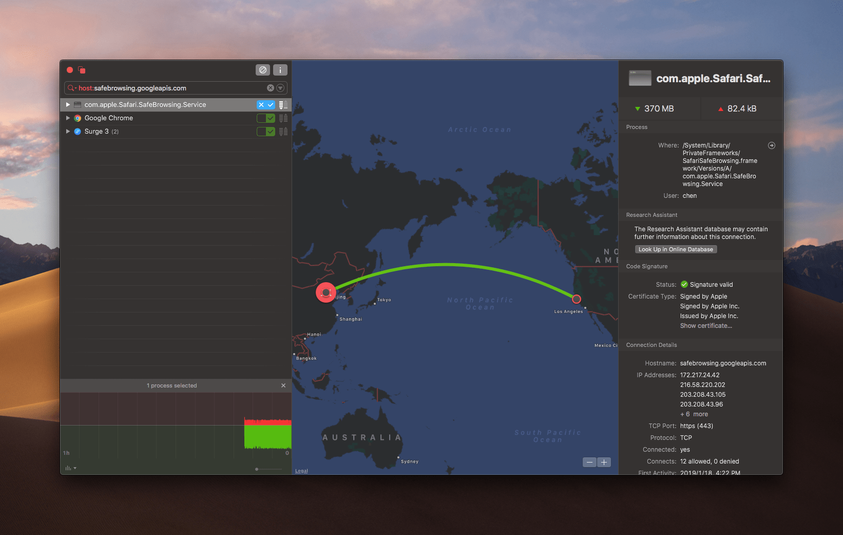Viewport: 843px width, 535px height.
Task: Toggle allow/deny rule for Google Chrome
Action: point(266,118)
